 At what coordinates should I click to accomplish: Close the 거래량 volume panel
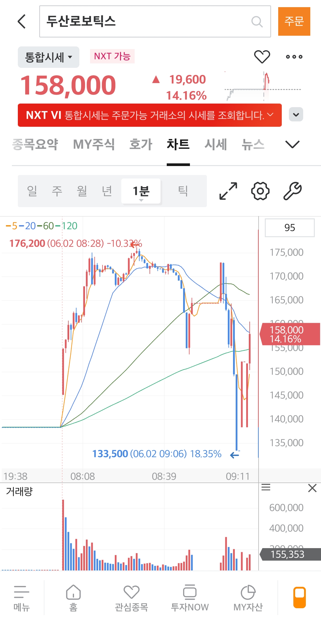(312, 488)
